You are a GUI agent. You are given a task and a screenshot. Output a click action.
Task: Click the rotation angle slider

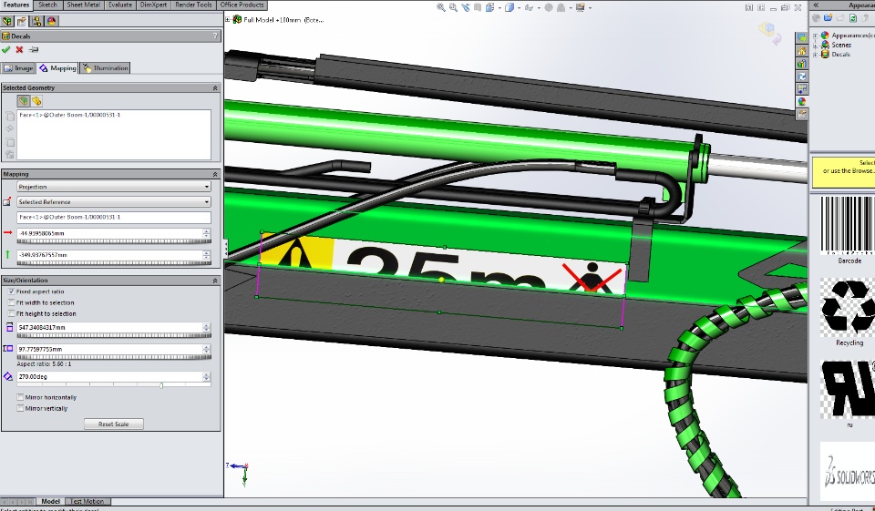coord(114,385)
